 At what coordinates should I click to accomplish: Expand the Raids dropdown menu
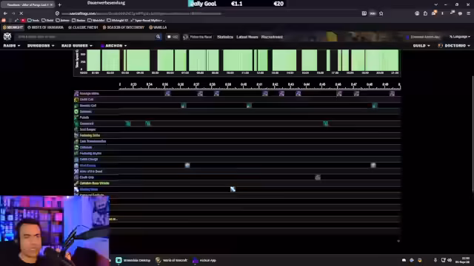coord(12,46)
